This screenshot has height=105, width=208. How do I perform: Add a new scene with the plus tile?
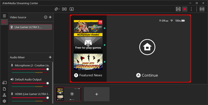(x=97, y=94)
